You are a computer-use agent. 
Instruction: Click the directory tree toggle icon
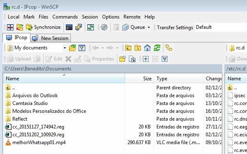169,48
